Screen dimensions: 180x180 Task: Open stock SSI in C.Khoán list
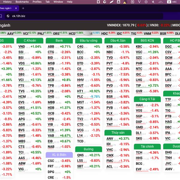(21, 52)
